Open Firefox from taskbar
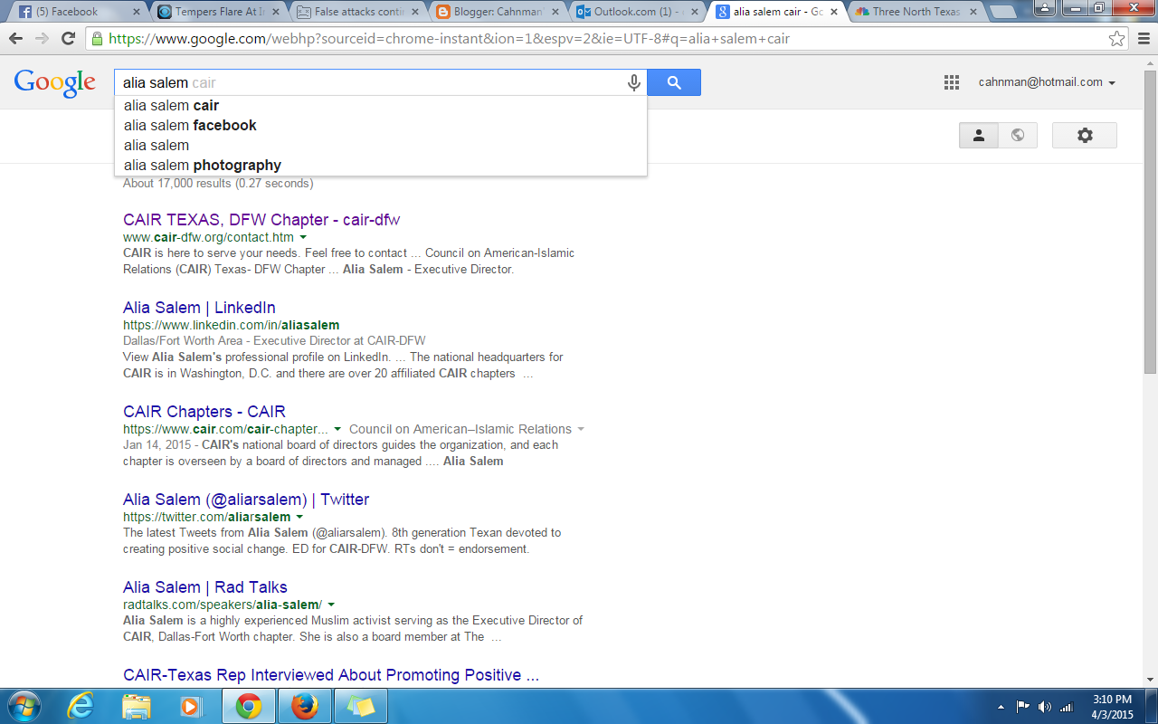This screenshot has height=724, width=1158. [x=305, y=706]
